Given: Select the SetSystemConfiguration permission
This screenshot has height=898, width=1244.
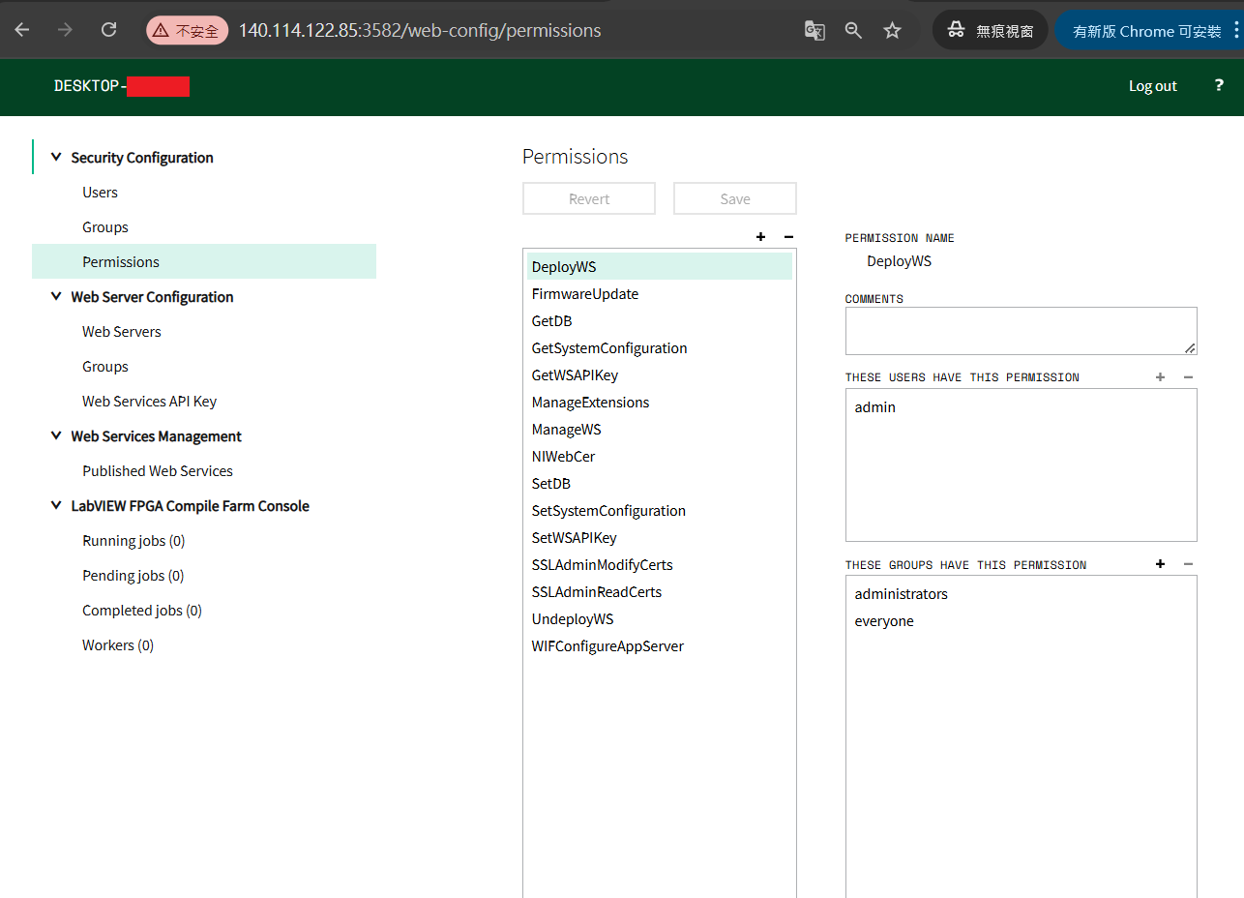Looking at the screenshot, I should point(660,511).
